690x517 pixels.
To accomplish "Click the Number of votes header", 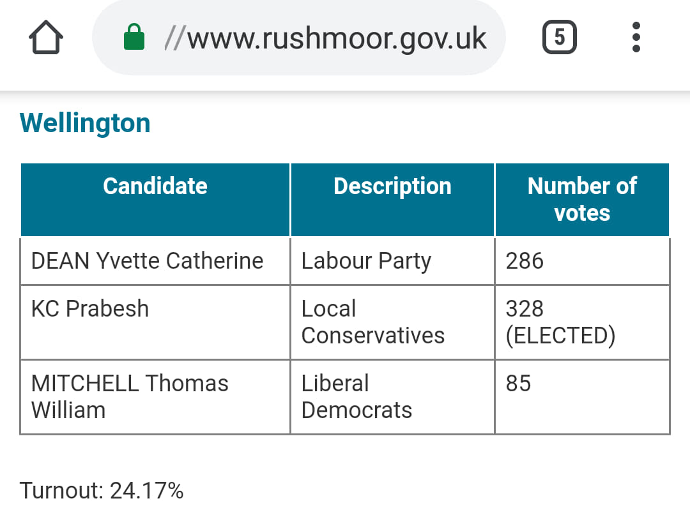I will pos(582,199).
